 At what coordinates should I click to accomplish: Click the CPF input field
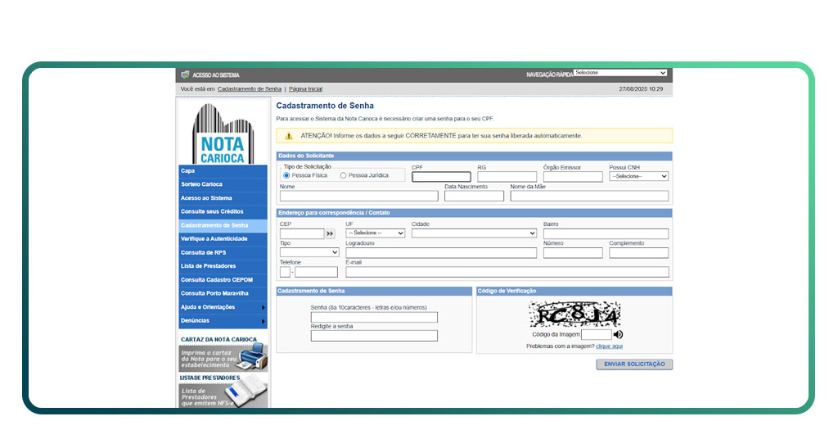point(441,176)
